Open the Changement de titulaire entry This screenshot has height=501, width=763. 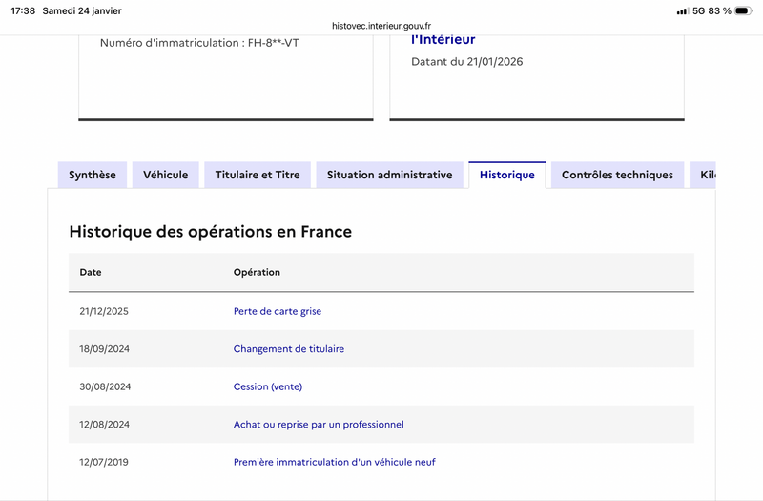click(289, 349)
